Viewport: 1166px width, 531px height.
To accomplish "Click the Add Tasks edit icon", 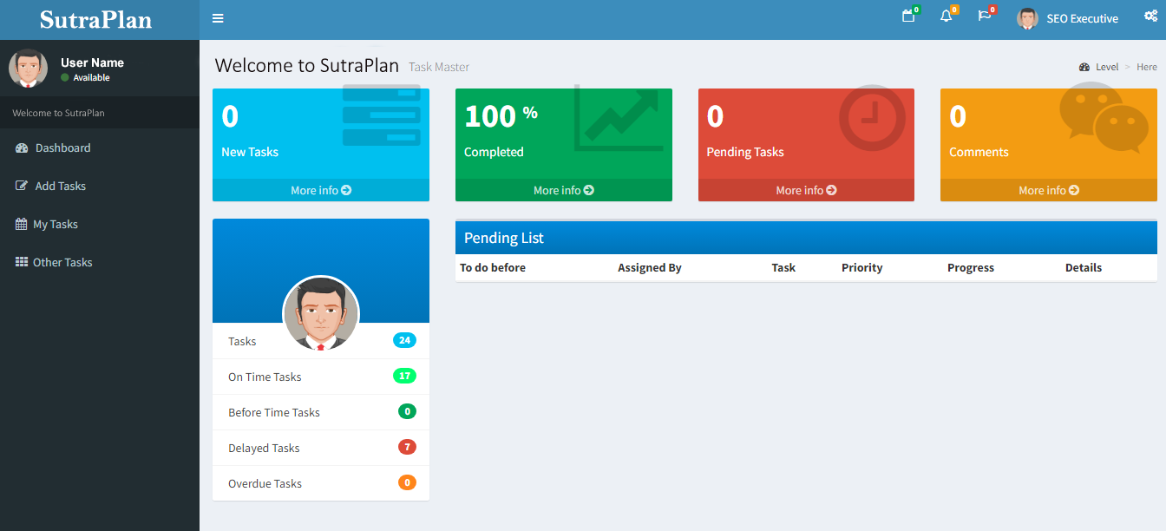I will point(23,186).
